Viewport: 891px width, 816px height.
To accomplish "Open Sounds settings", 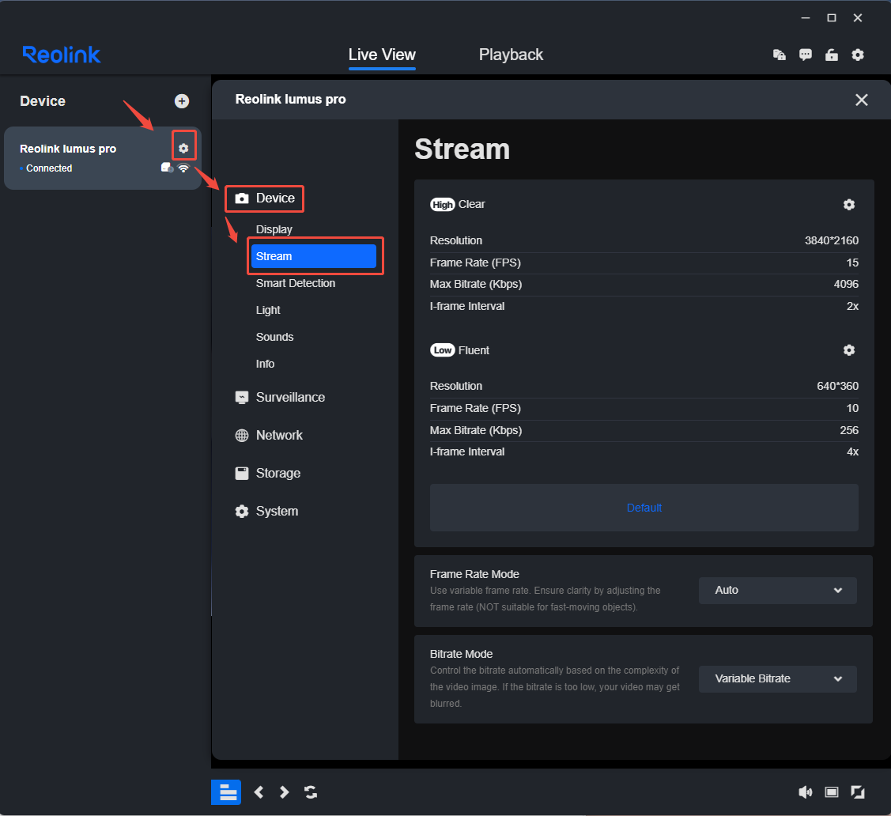I will (x=274, y=337).
